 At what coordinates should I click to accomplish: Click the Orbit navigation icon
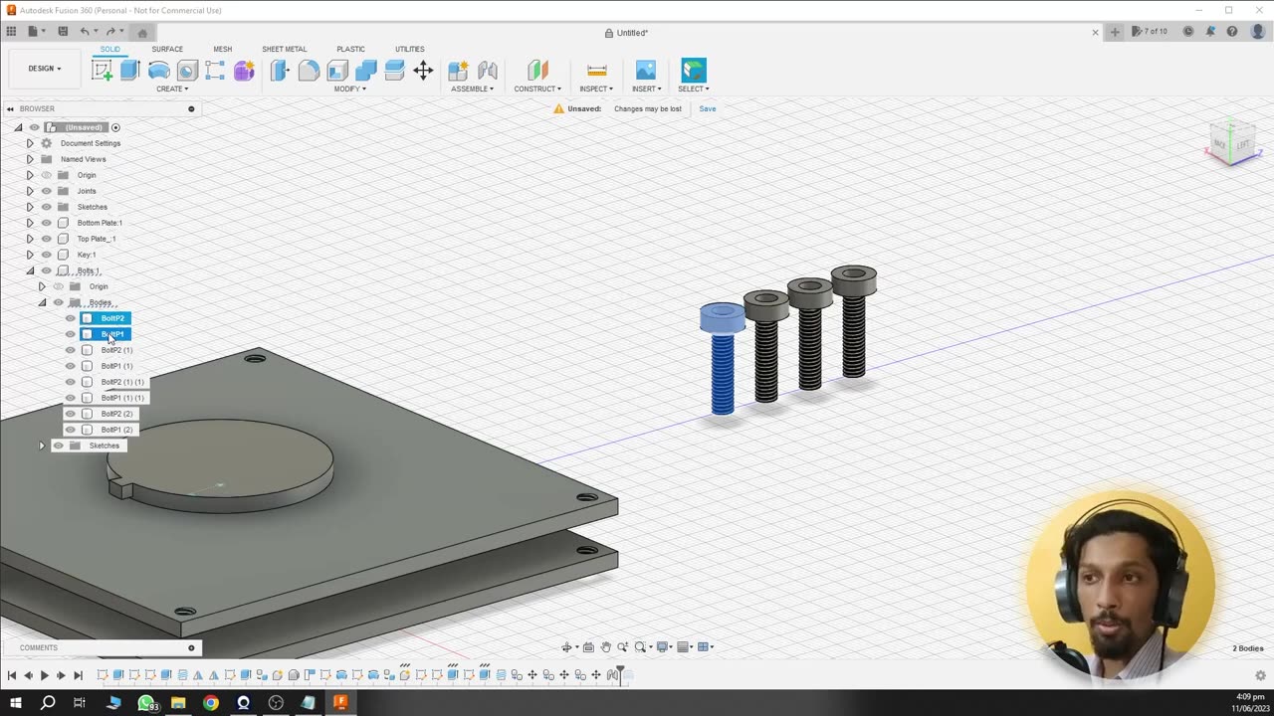click(568, 647)
